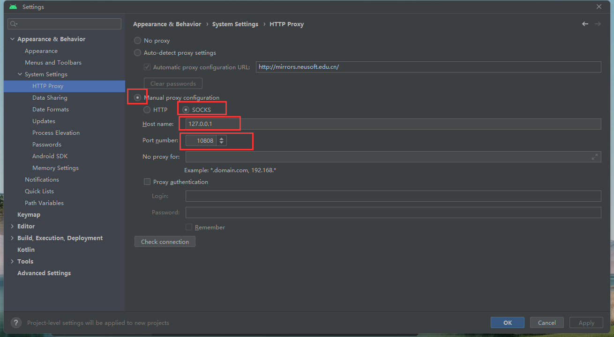
Task: Select Auto-detect proxy settings option
Action: [138, 53]
